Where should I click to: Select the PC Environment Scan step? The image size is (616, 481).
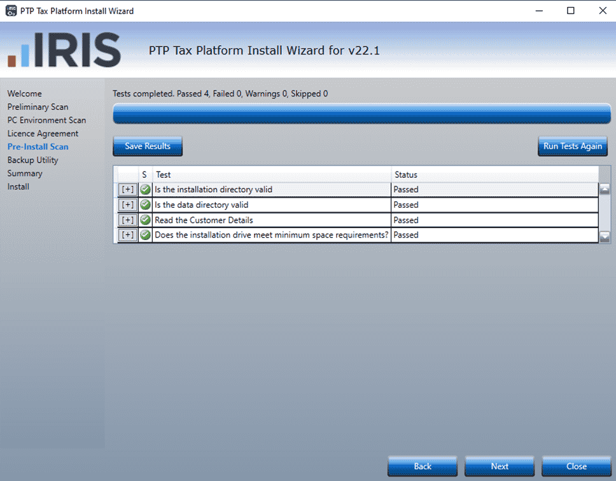coord(46,120)
